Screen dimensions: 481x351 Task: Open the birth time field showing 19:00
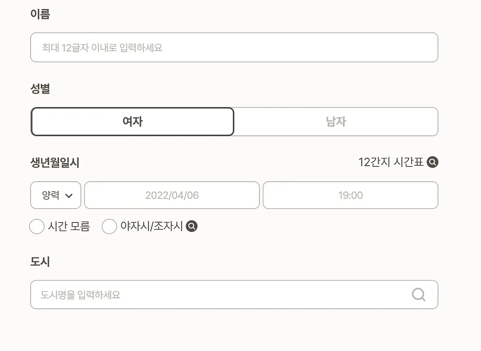click(350, 195)
